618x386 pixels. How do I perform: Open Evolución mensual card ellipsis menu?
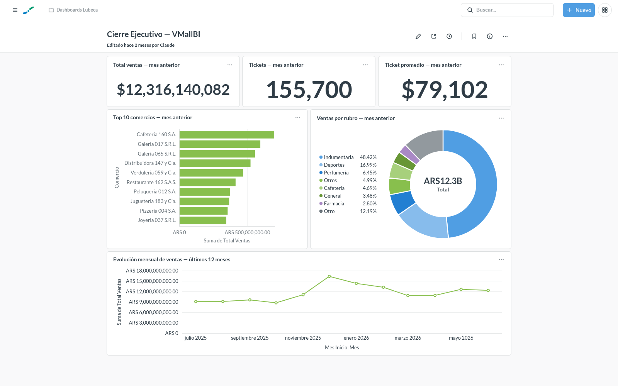pyautogui.click(x=501, y=259)
